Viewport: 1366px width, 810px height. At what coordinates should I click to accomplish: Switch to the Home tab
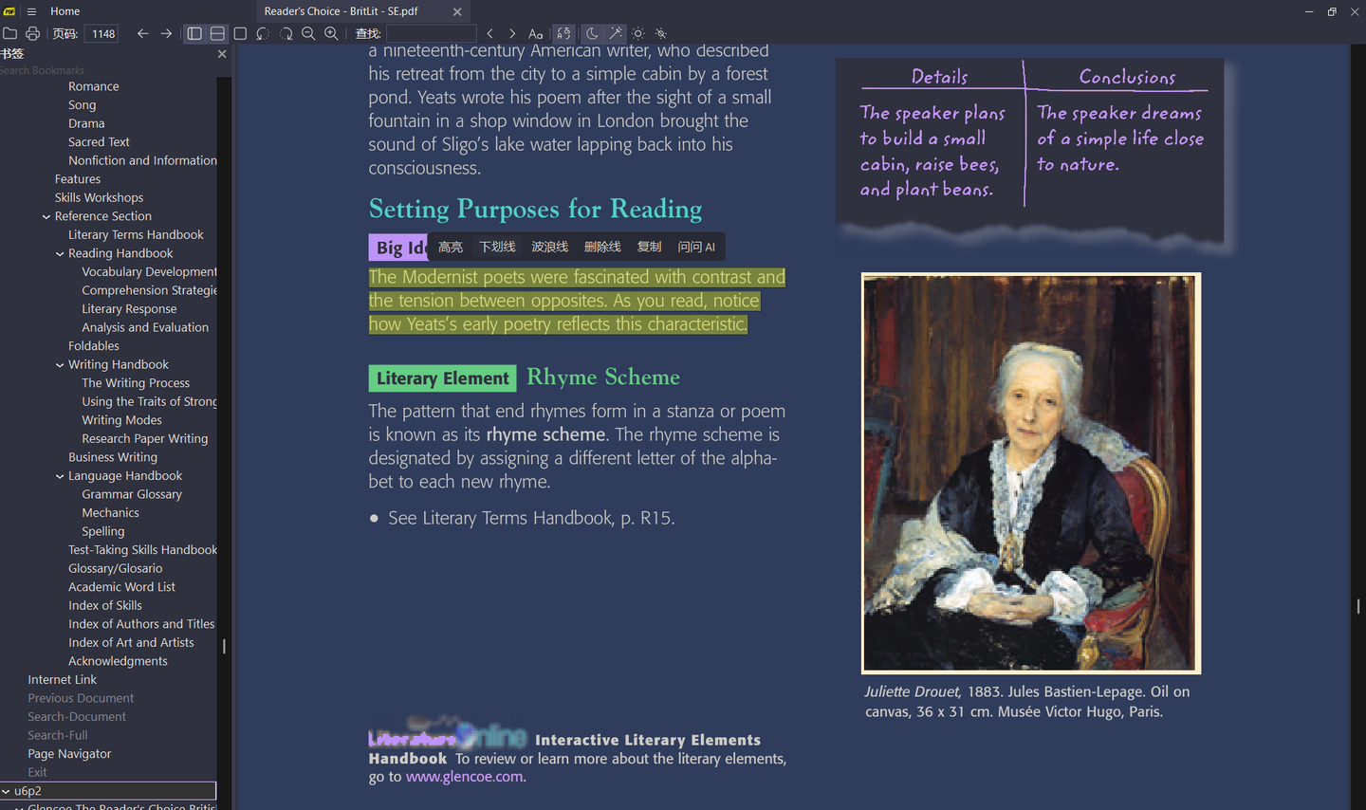click(65, 11)
